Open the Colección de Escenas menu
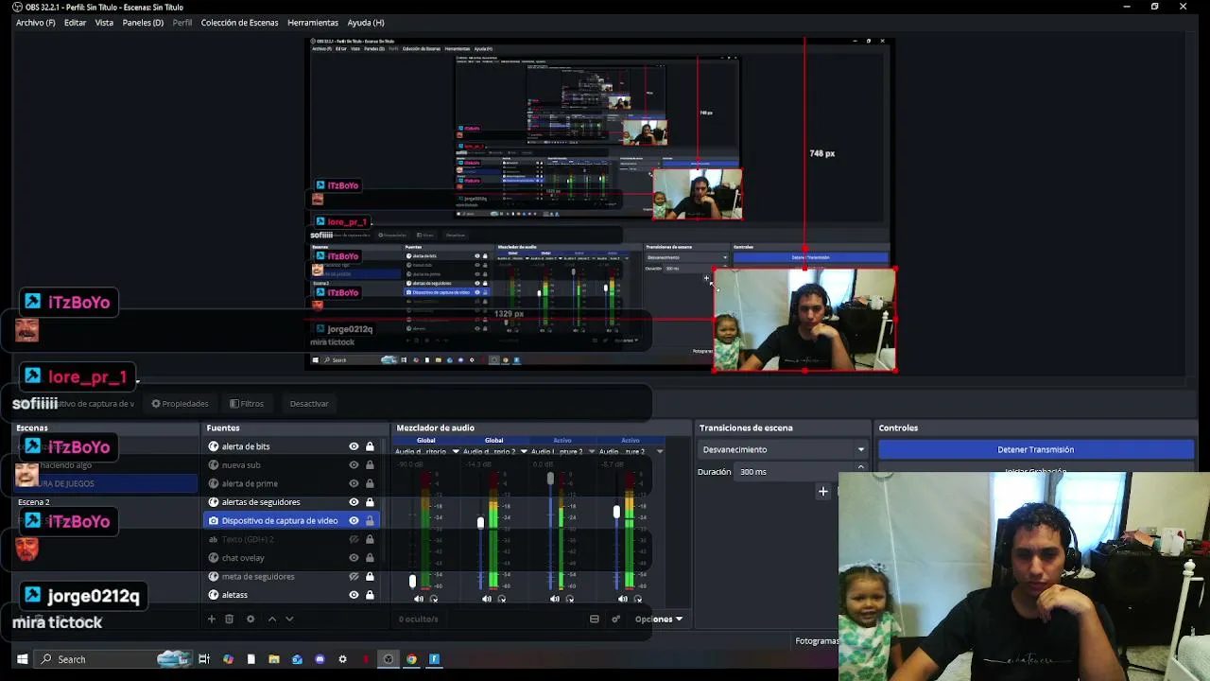1210x681 pixels. 239,23
